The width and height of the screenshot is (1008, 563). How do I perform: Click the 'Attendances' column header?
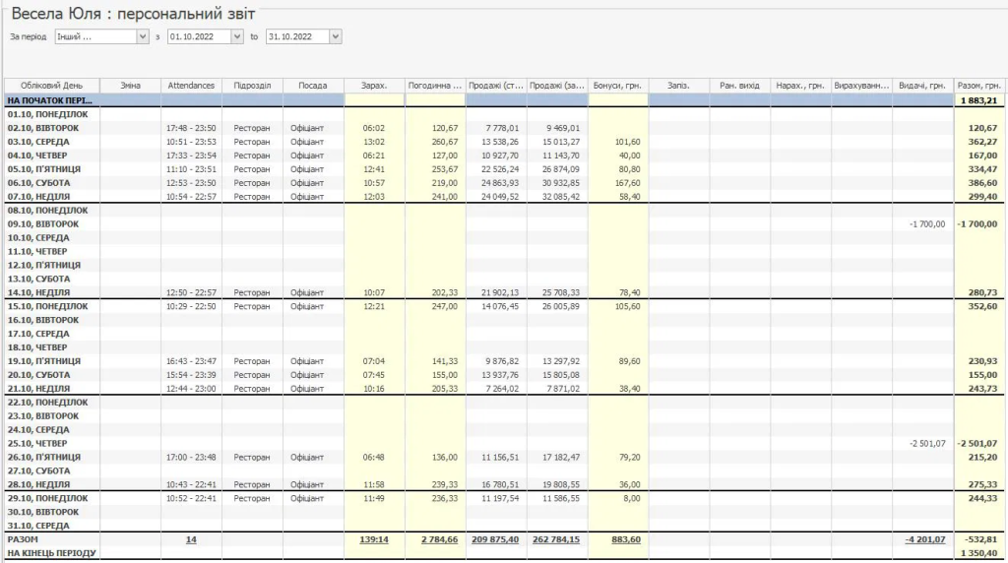(x=191, y=86)
